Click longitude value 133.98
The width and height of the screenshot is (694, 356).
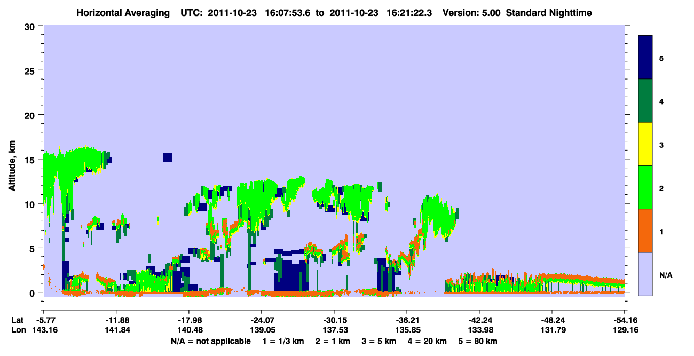pyautogui.click(x=479, y=330)
